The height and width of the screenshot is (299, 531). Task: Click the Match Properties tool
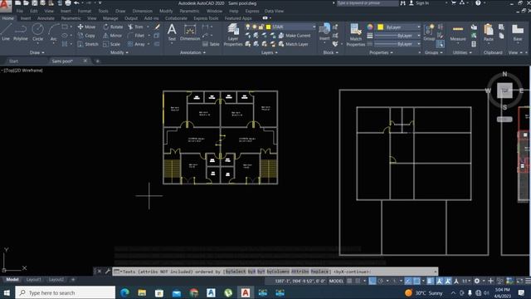356,35
